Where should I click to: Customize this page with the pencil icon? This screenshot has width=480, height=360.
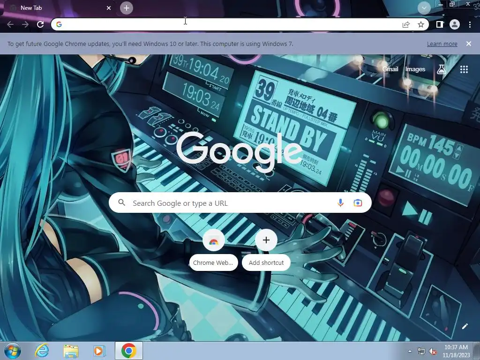[465, 326]
